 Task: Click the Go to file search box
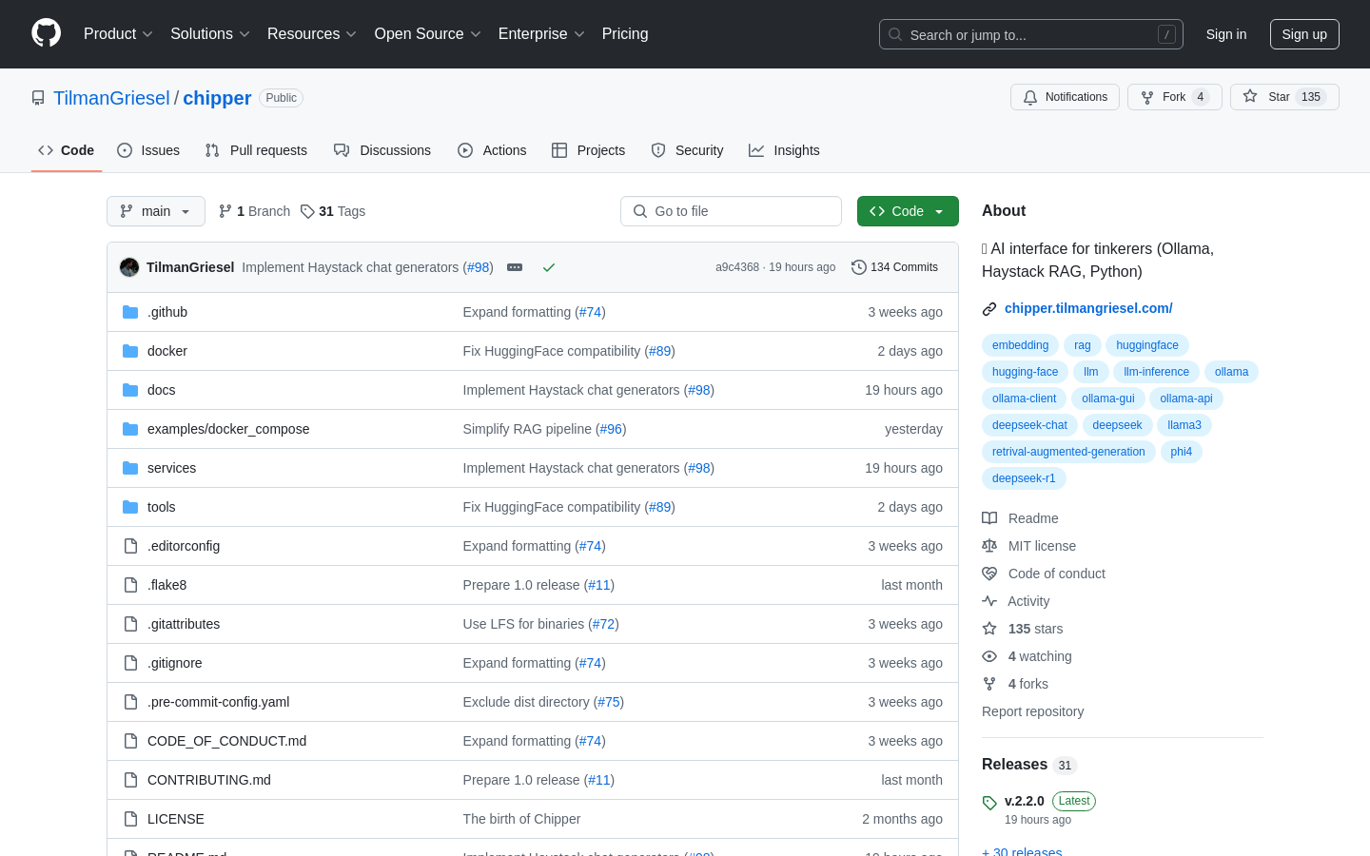coord(731,211)
